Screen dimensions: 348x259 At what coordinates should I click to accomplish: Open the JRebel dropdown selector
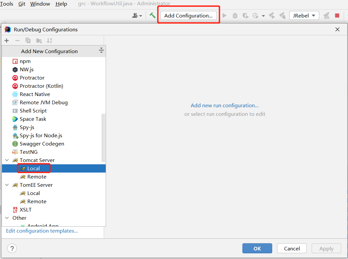(x=304, y=16)
